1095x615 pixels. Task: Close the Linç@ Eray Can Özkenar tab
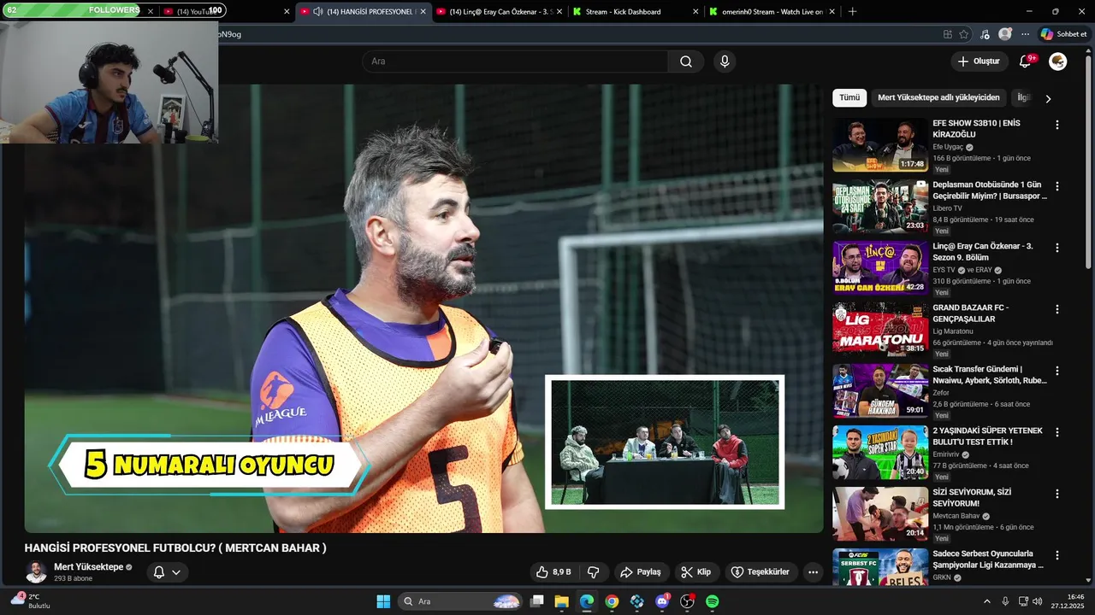[558, 12]
